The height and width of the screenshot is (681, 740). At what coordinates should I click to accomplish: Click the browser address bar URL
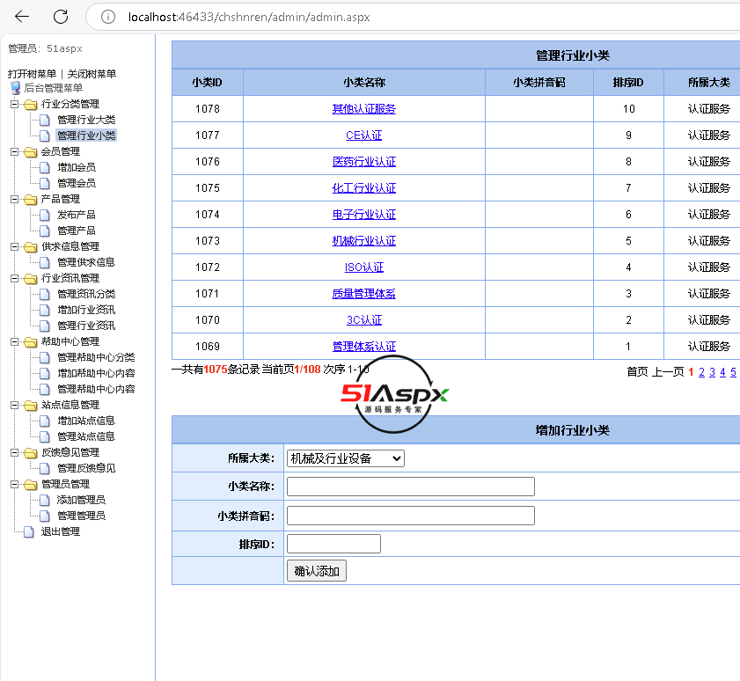249,17
